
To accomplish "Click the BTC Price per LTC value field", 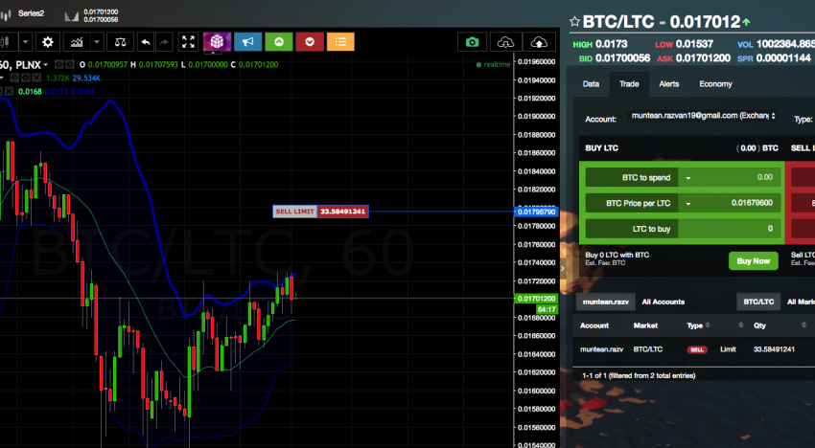I will coord(737,203).
